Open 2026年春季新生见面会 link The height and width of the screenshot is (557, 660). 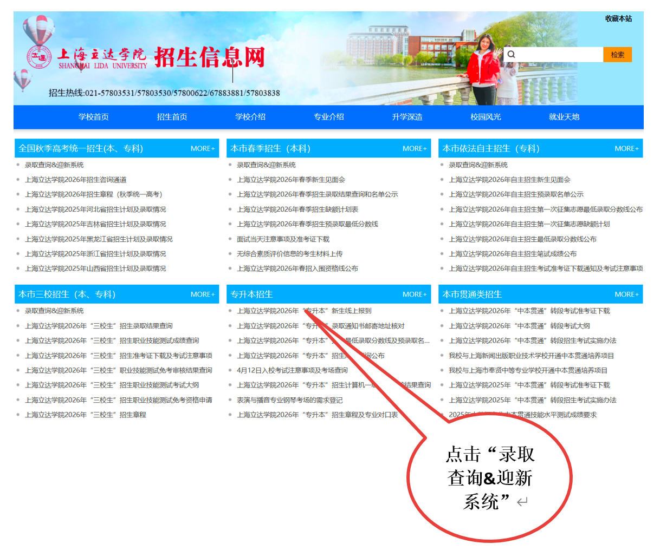[291, 180]
